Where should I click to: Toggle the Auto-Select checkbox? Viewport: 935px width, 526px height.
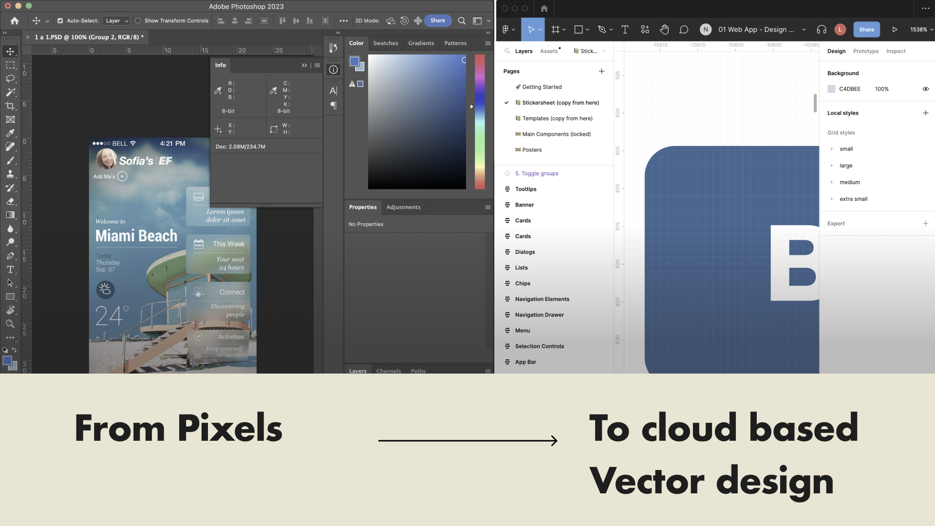tap(60, 20)
